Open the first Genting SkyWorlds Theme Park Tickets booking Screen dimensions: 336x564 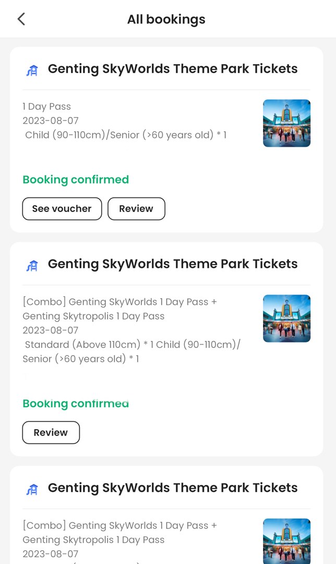point(173,68)
